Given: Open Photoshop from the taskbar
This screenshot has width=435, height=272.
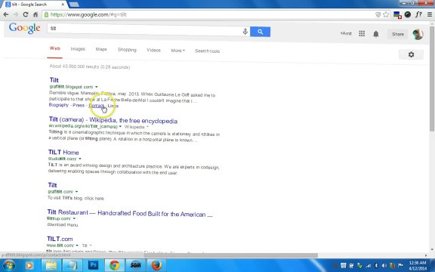Looking at the screenshot, I should pyautogui.click(x=93, y=265).
